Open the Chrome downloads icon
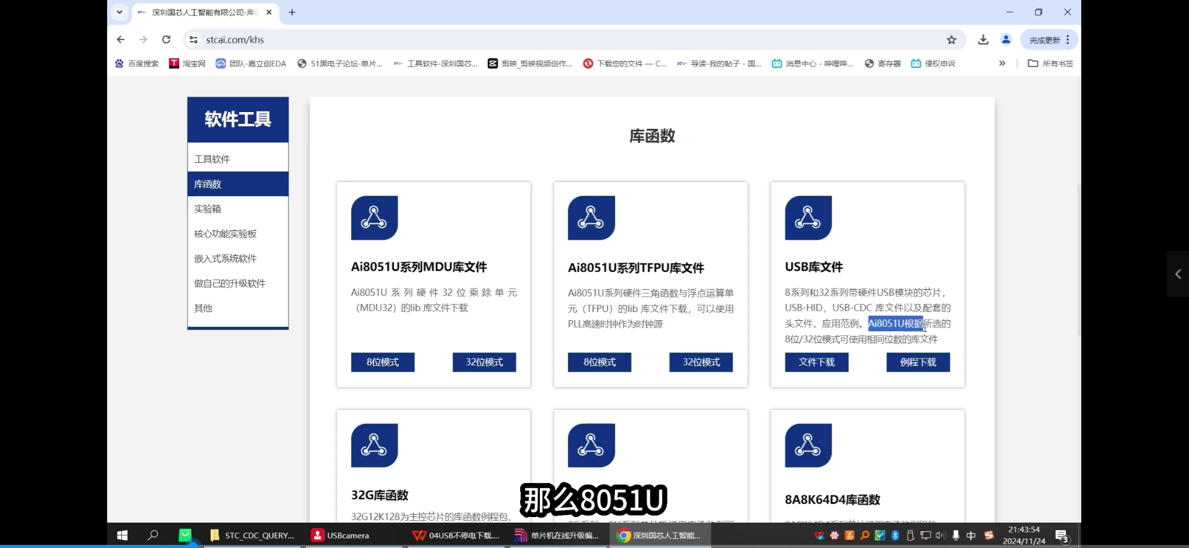This screenshot has height=548, width=1189. click(983, 40)
